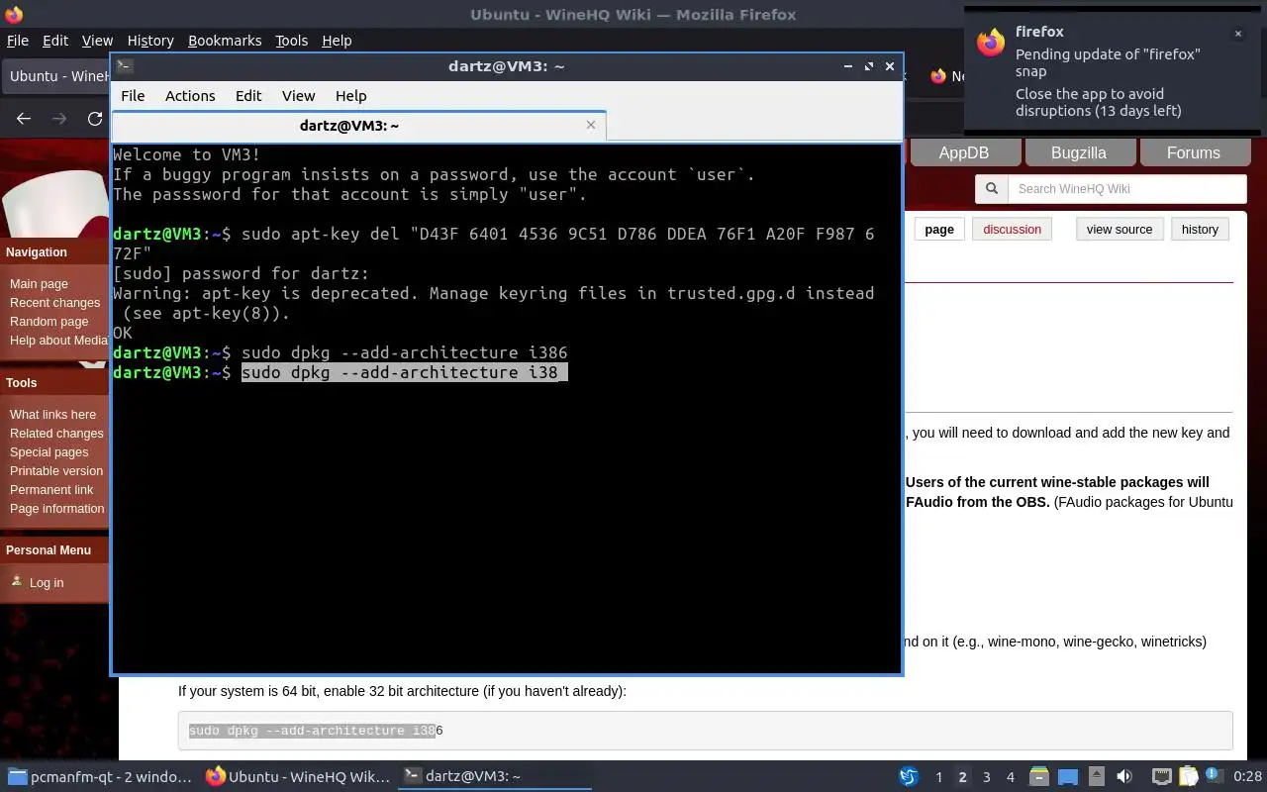Open the clipboard manager tray icon
This screenshot has height=792, width=1267.
[1188, 777]
